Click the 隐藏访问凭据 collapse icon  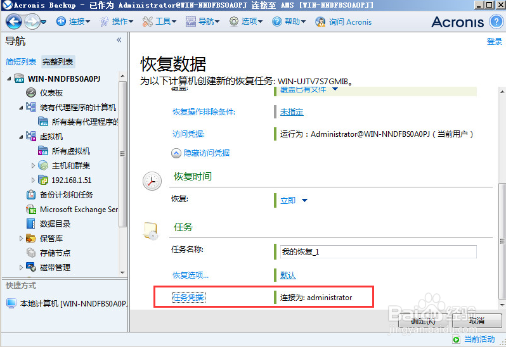tap(176, 153)
